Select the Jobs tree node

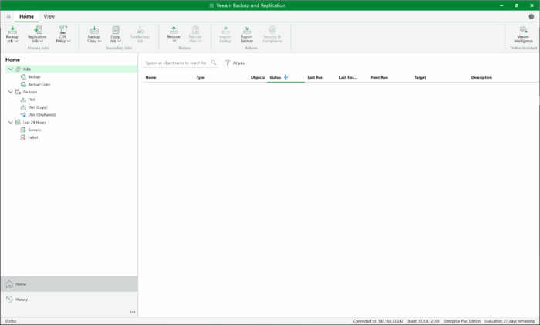point(71,69)
